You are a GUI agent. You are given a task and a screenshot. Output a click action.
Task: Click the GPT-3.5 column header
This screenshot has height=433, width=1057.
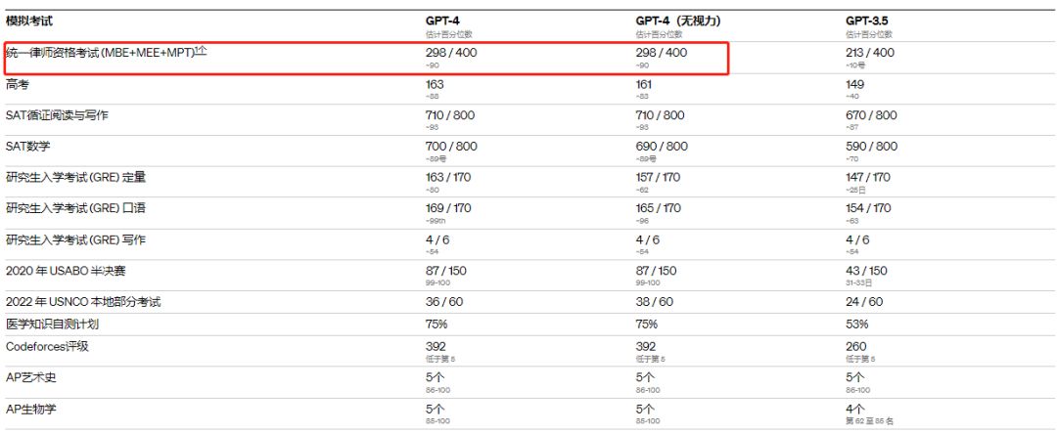(867, 21)
